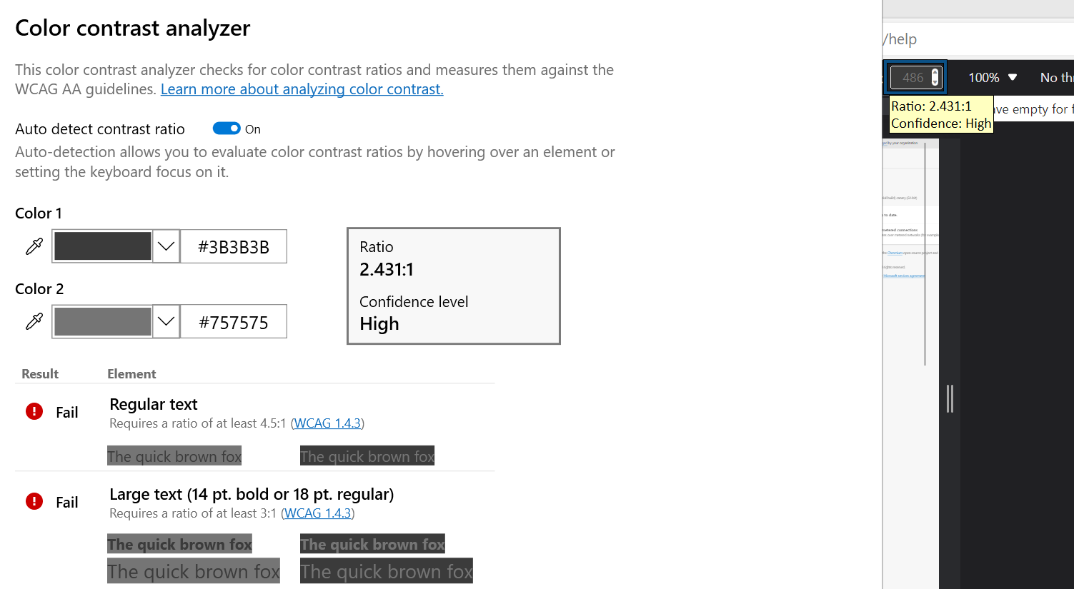Click the Fail icon beside Large text
The image size is (1074, 589).
(33, 501)
